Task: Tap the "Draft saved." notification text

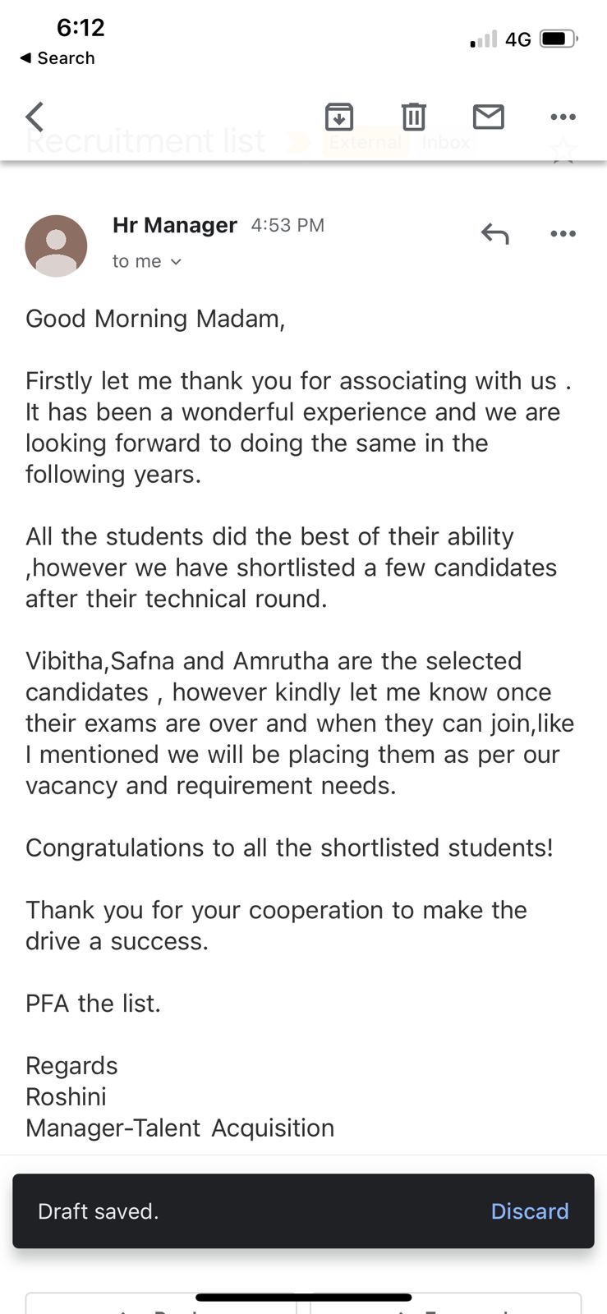Action: 99,1211
